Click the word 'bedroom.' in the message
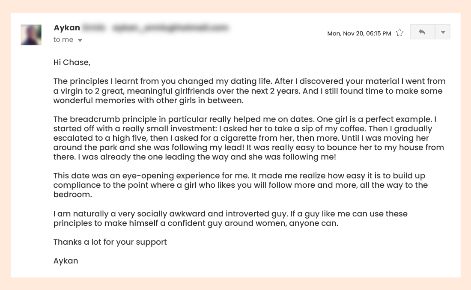 point(72,195)
